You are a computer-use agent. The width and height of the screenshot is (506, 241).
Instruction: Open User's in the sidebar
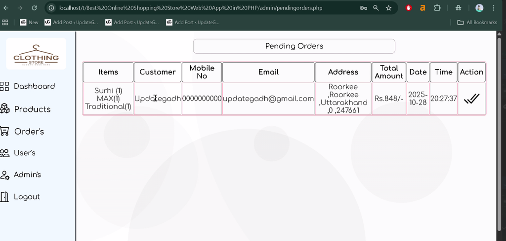[25, 153]
